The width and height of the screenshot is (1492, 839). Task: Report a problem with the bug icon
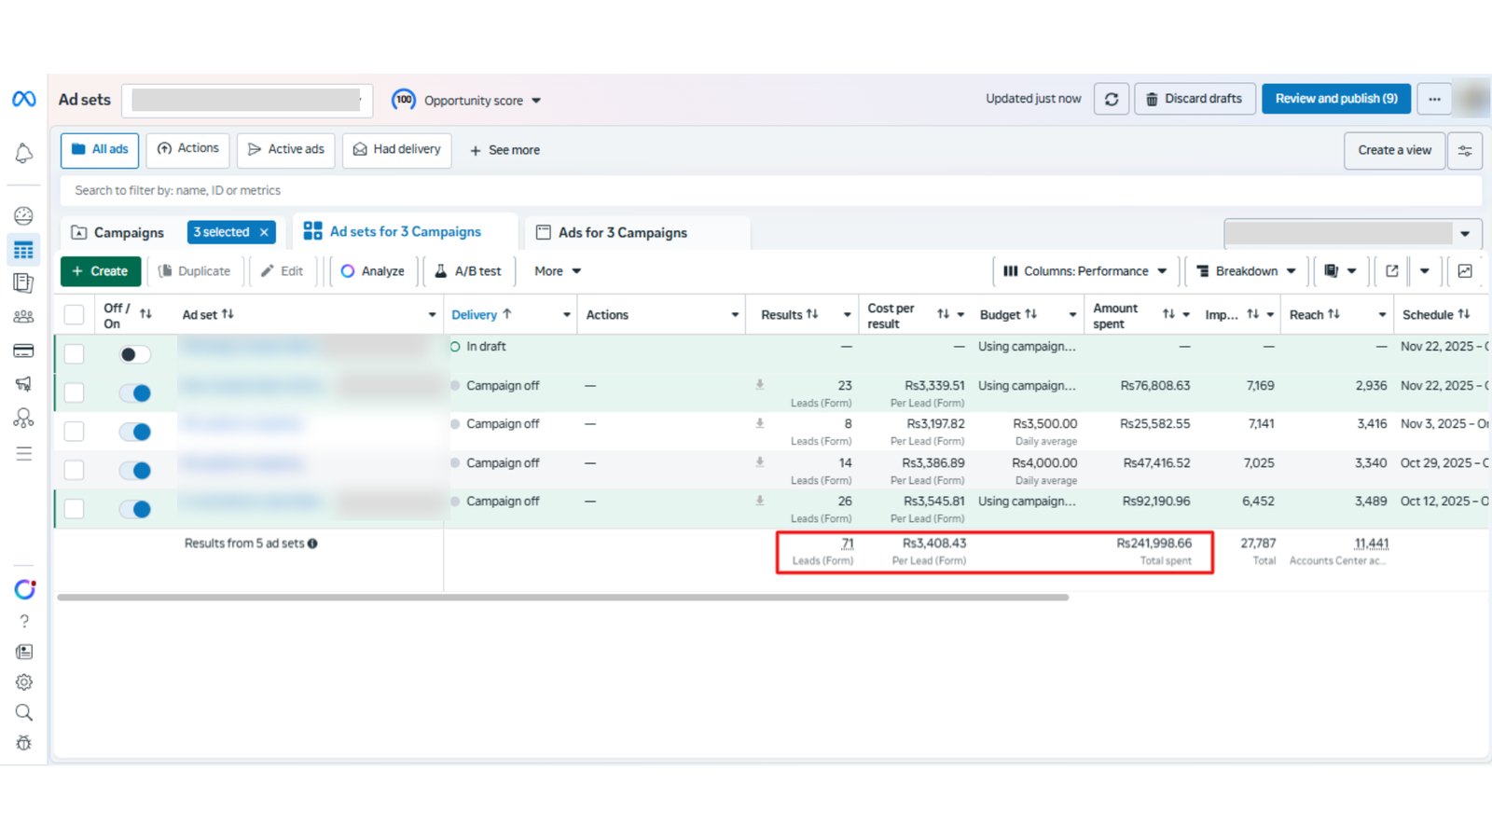(x=24, y=743)
